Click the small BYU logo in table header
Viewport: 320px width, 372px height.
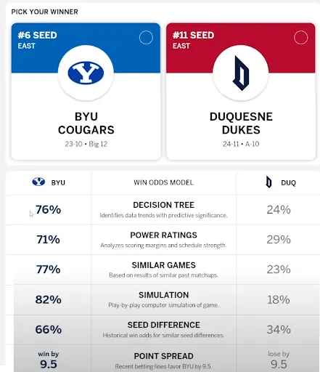click(38, 182)
